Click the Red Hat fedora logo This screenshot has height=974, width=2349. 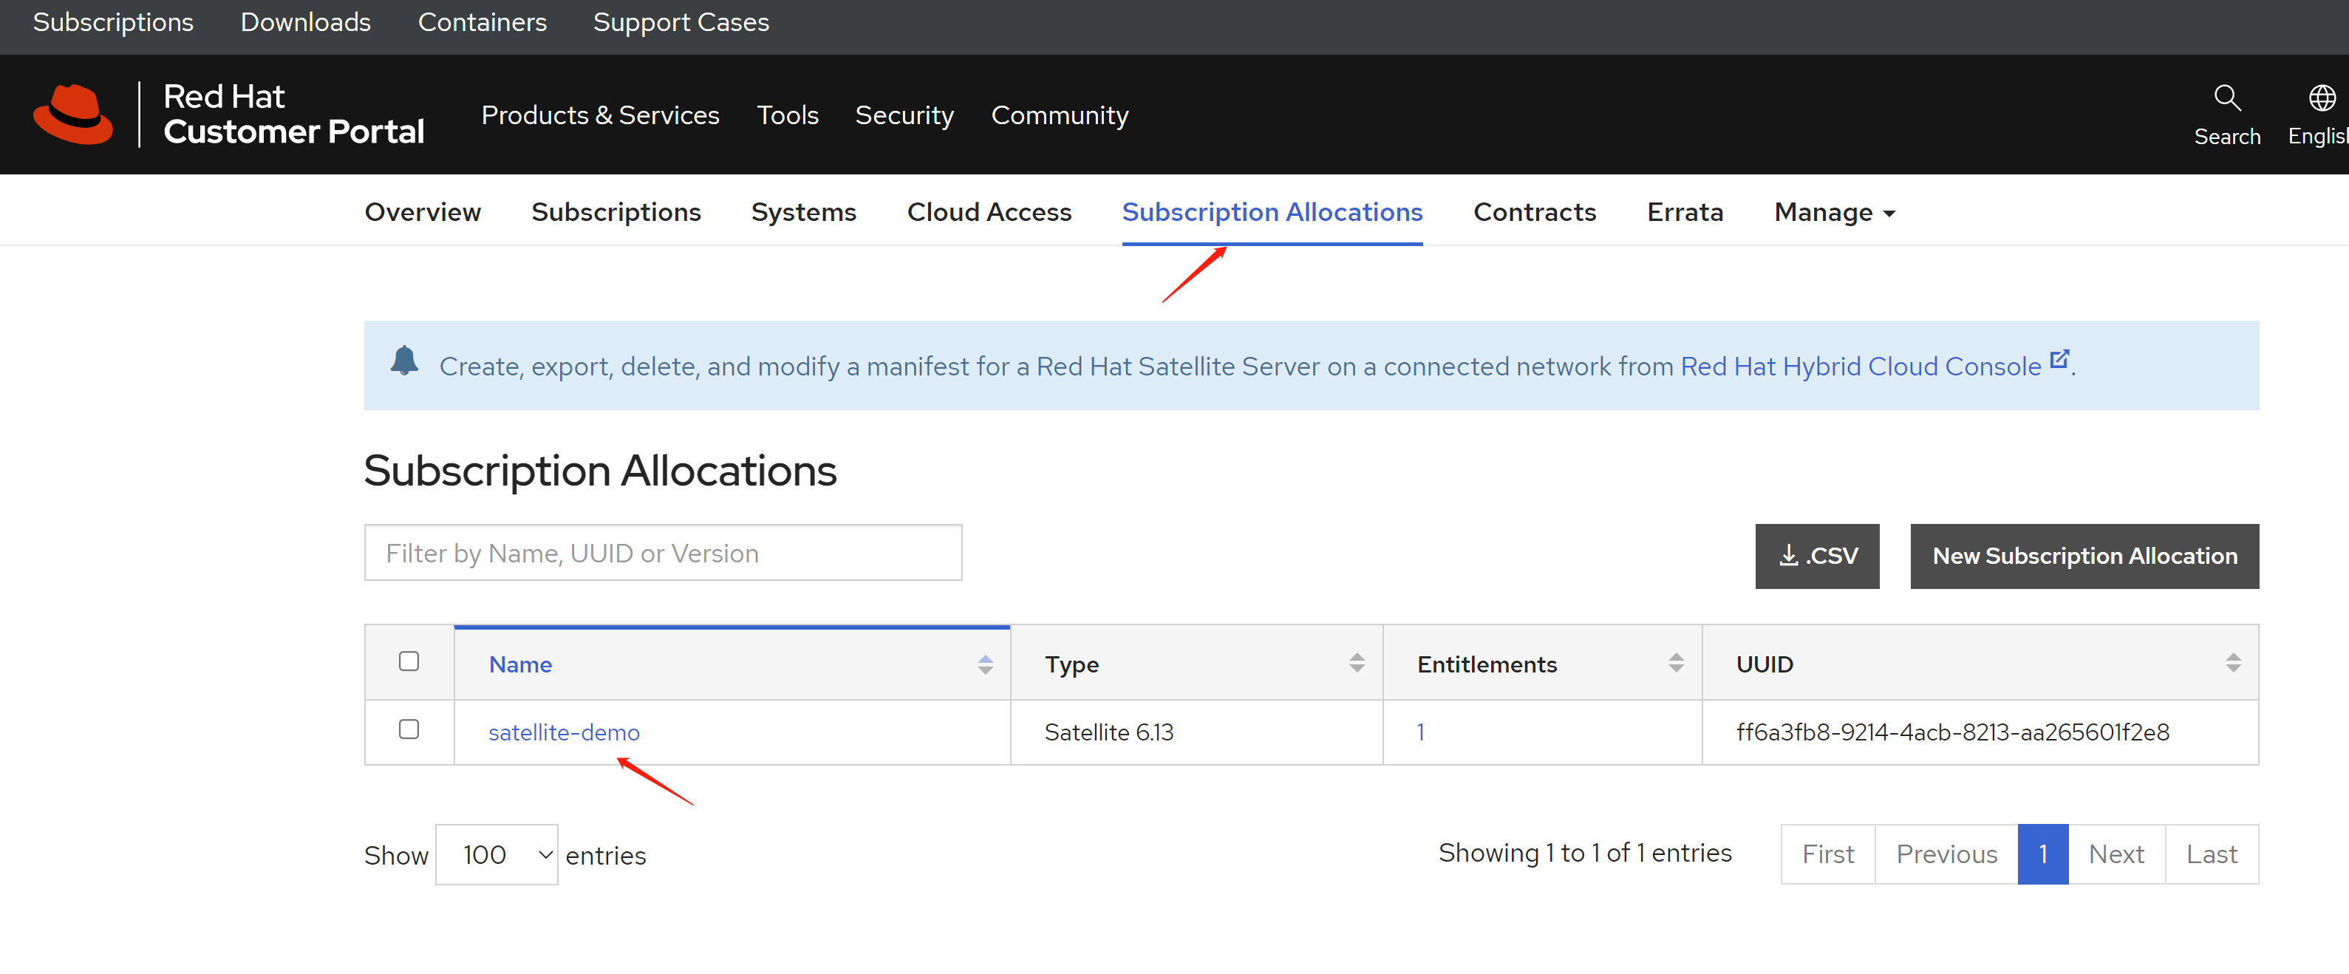(x=73, y=114)
